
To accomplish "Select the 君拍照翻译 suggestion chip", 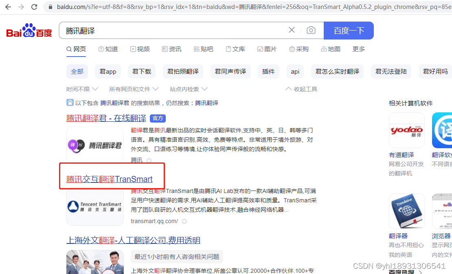I will click(x=183, y=72).
